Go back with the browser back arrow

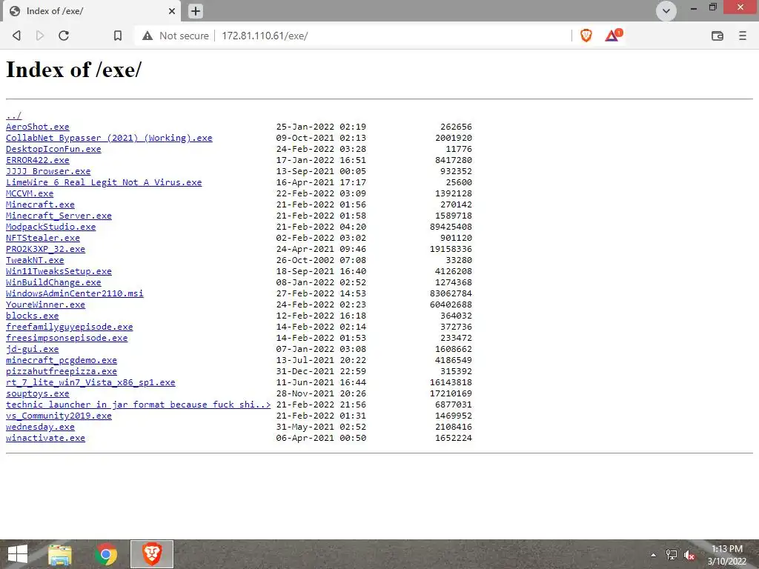(17, 36)
